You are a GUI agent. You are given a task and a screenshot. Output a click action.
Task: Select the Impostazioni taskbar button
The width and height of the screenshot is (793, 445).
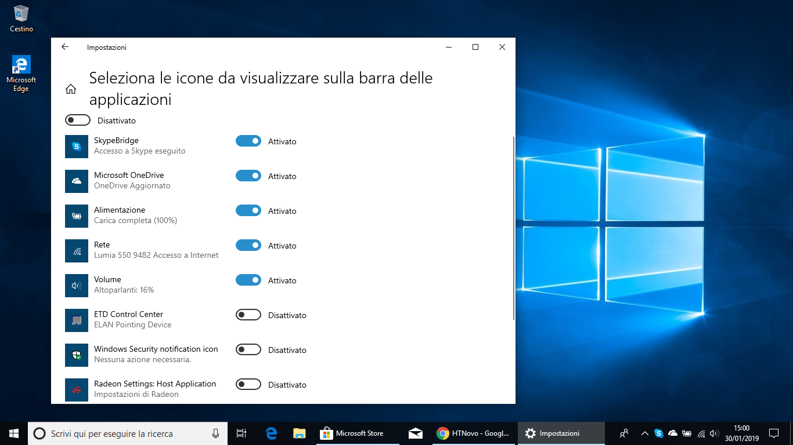click(561, 433)
